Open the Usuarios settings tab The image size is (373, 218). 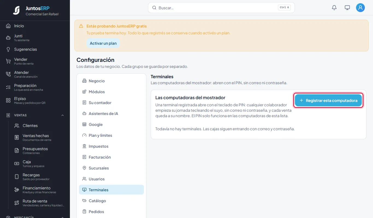[111, 179]
